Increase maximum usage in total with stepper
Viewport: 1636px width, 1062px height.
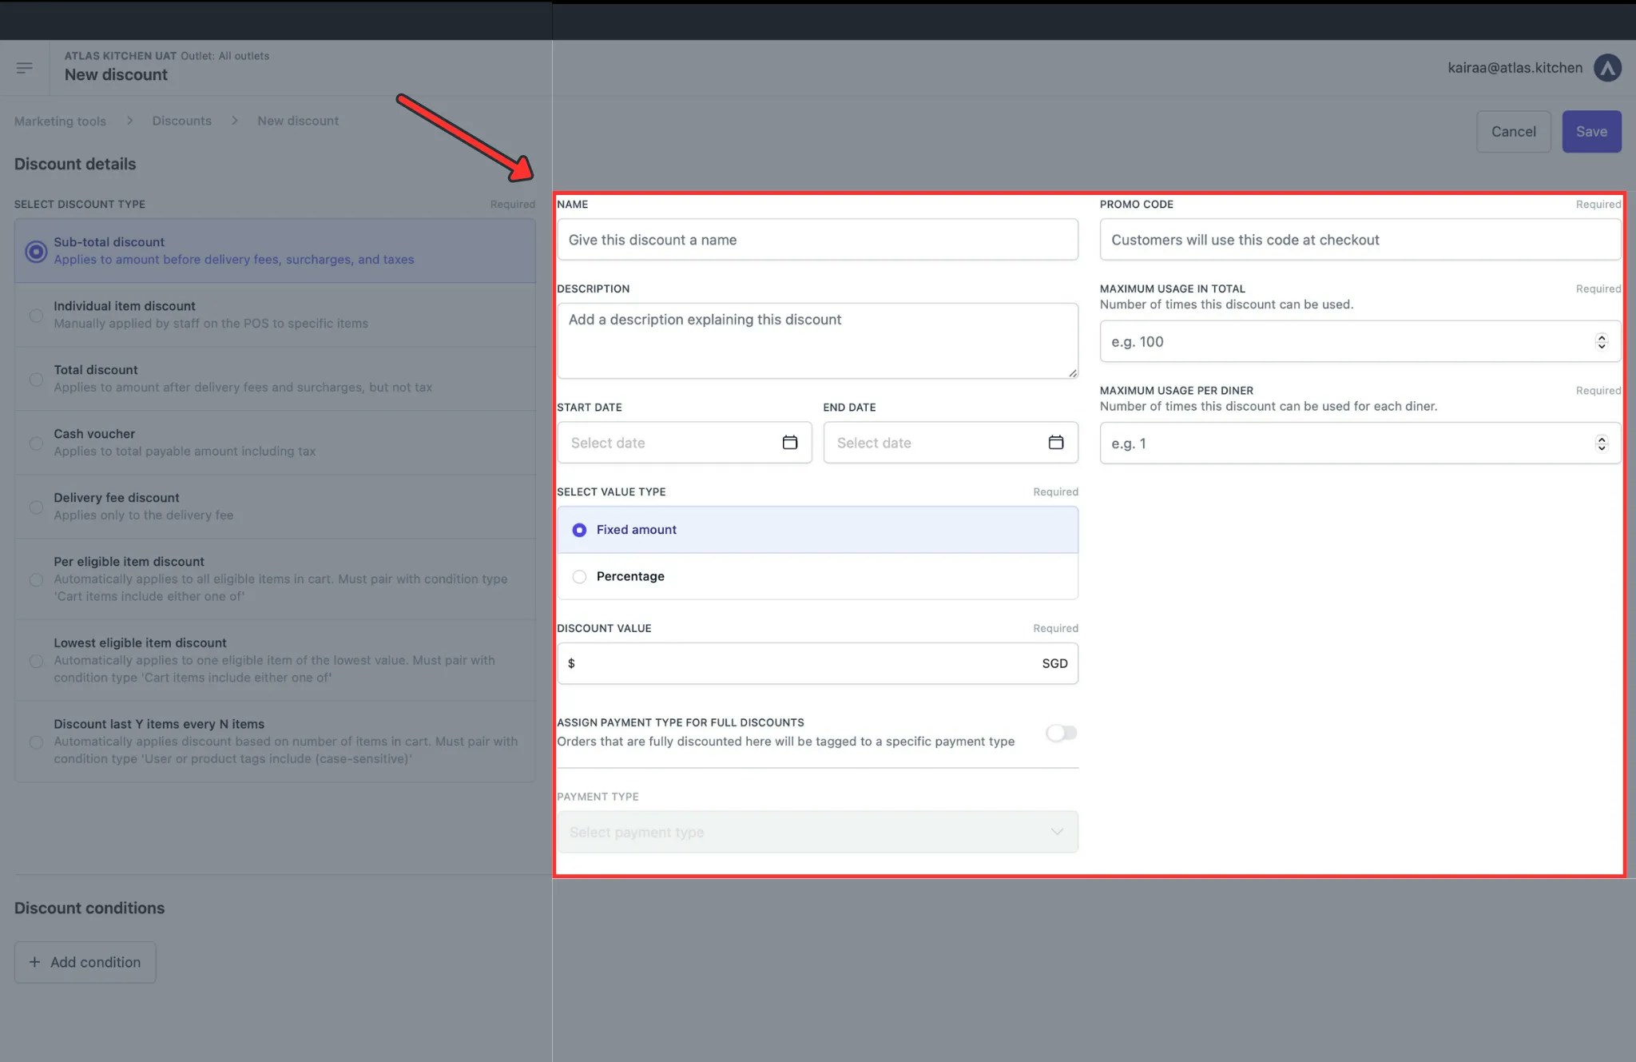click(x=1602, y=336)
